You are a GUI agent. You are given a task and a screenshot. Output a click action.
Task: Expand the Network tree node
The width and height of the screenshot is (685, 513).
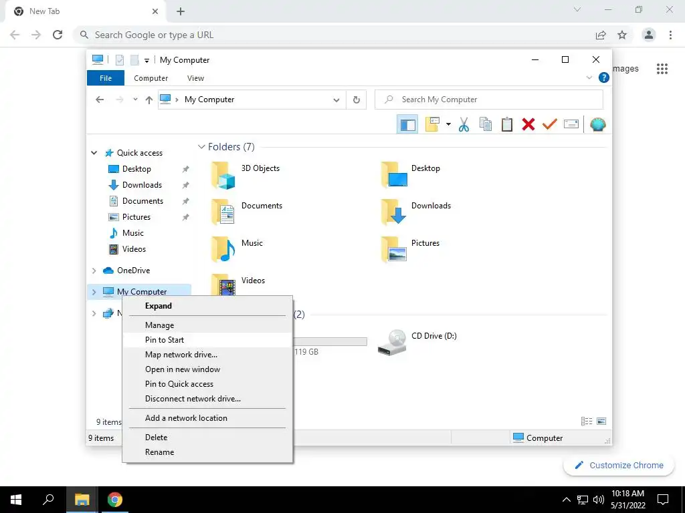click(x=94, y=313)
